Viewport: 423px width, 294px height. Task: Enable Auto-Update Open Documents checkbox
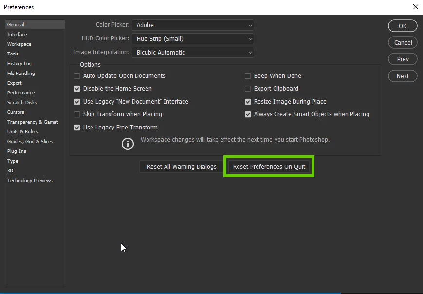point(77,76)
